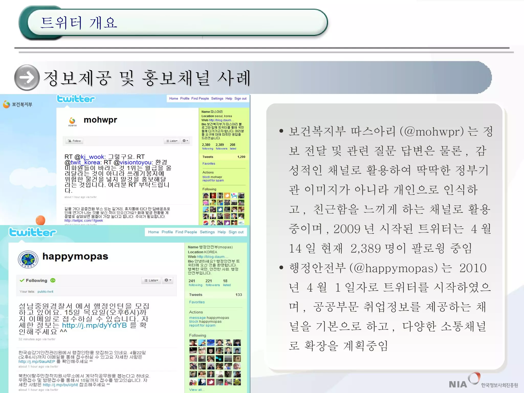Screen dimensions: 524x393
Task: Click Find People in top Twitter nav
Action: coord(200,99)
